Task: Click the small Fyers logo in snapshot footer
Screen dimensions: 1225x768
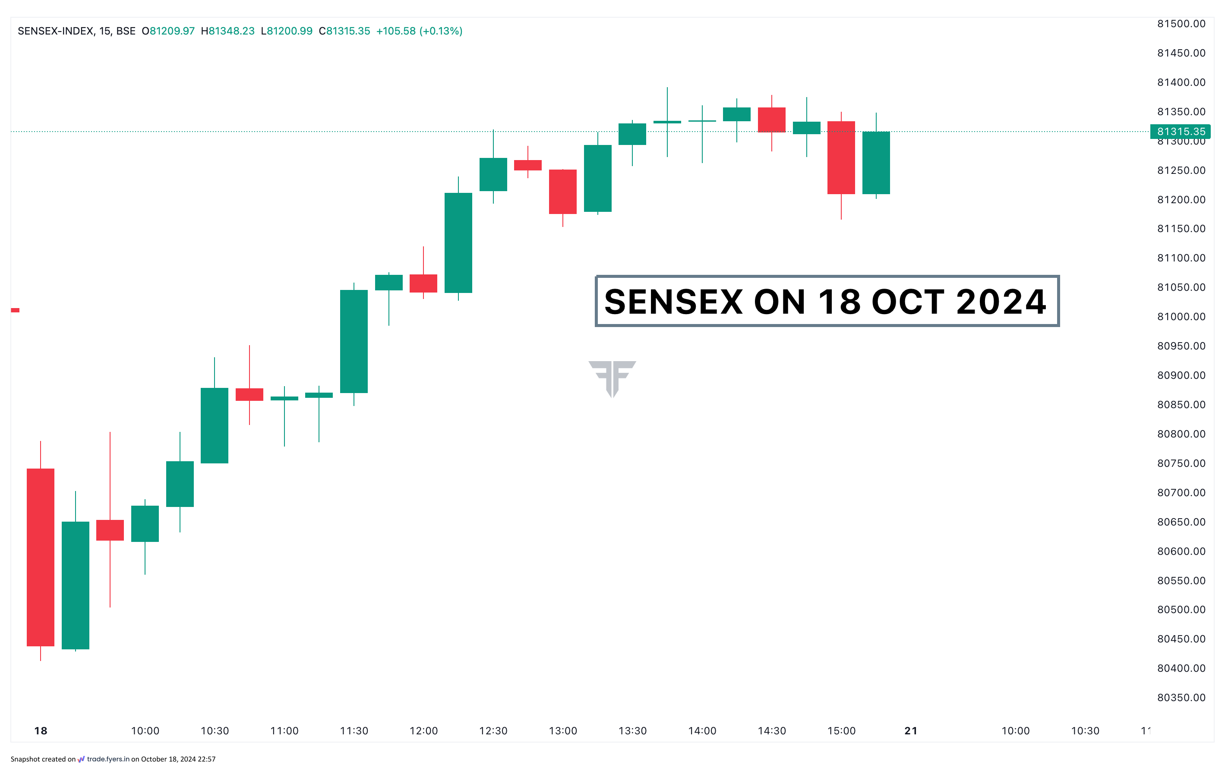Action: [81, 759]
